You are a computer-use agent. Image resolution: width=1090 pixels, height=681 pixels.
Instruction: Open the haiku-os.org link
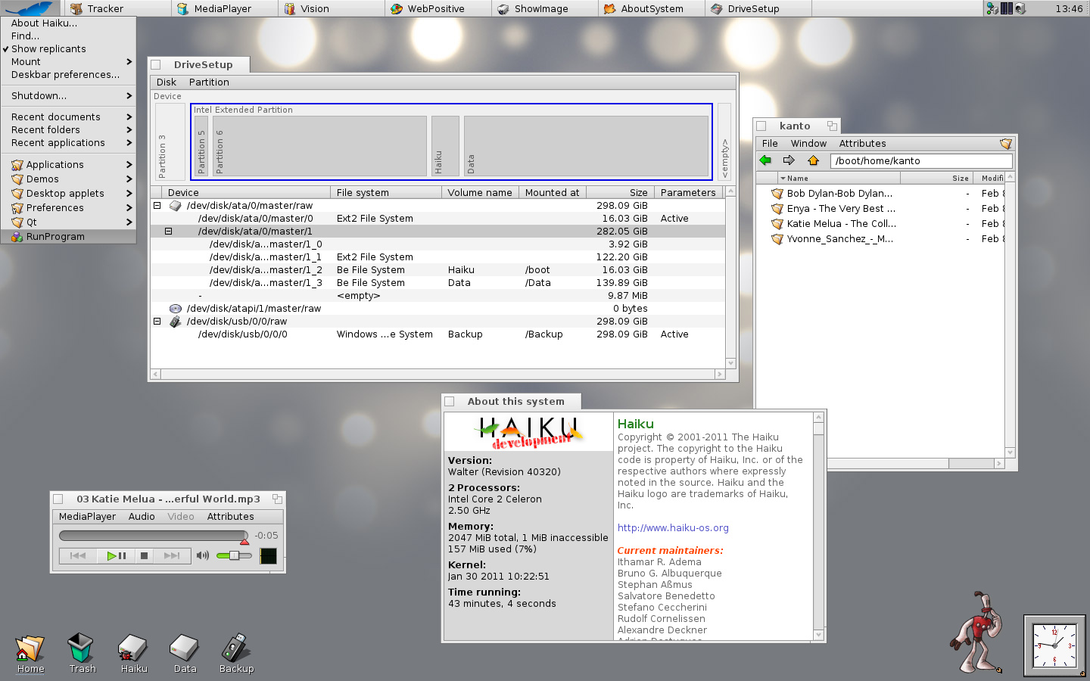tap(673, 528)
